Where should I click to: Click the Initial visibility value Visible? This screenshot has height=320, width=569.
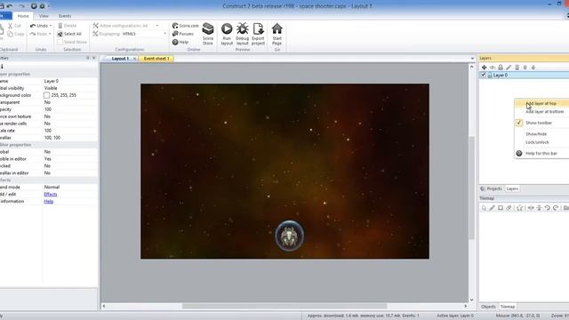pos(51,88)
